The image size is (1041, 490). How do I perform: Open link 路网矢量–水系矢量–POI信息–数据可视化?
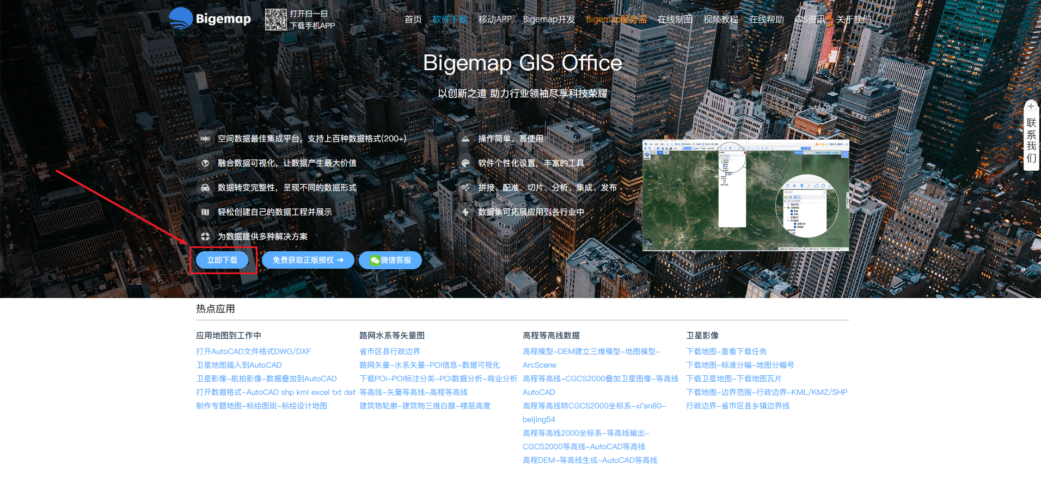tap(430, 365)
